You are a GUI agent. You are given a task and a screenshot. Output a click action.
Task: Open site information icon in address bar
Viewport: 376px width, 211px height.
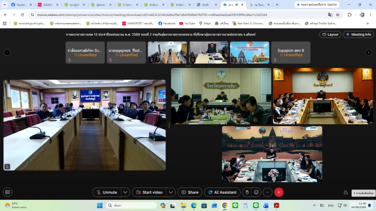(x=32, y=15)
